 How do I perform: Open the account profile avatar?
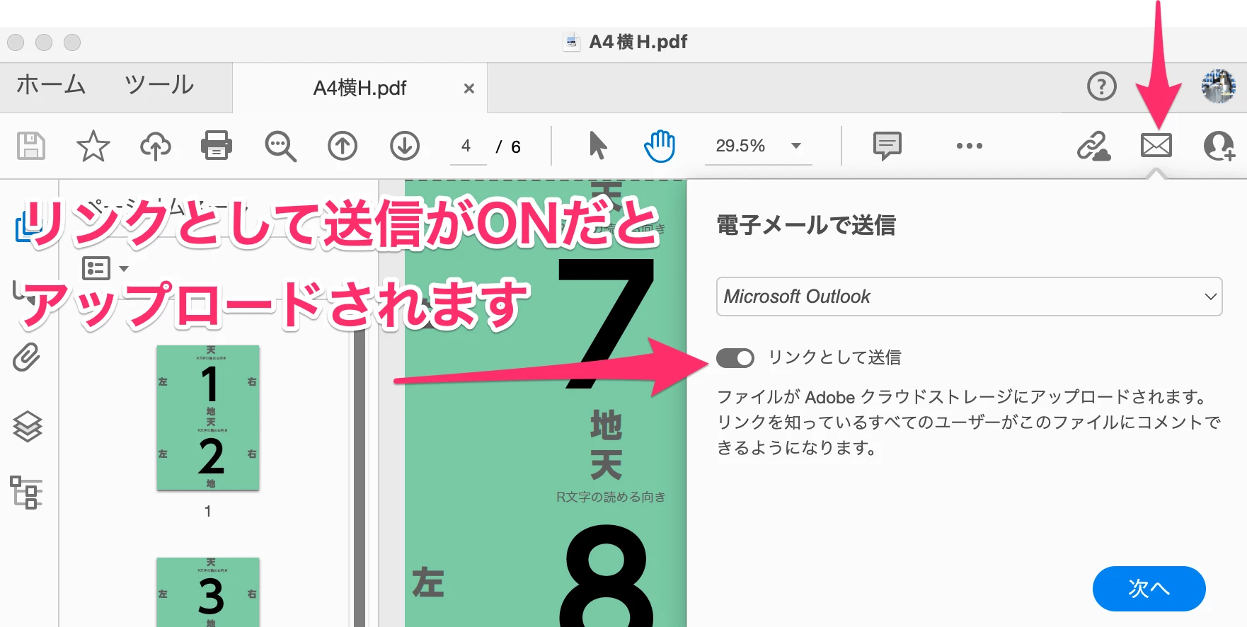(1219, 86)
